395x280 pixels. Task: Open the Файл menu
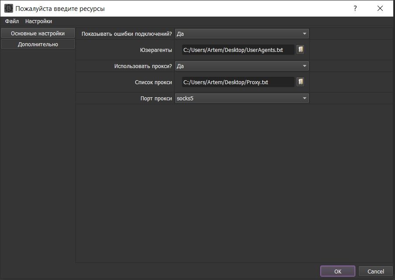point(12,21)
